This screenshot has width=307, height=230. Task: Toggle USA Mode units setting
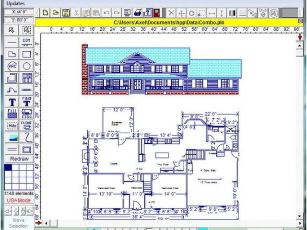click(x=18, y=200)
